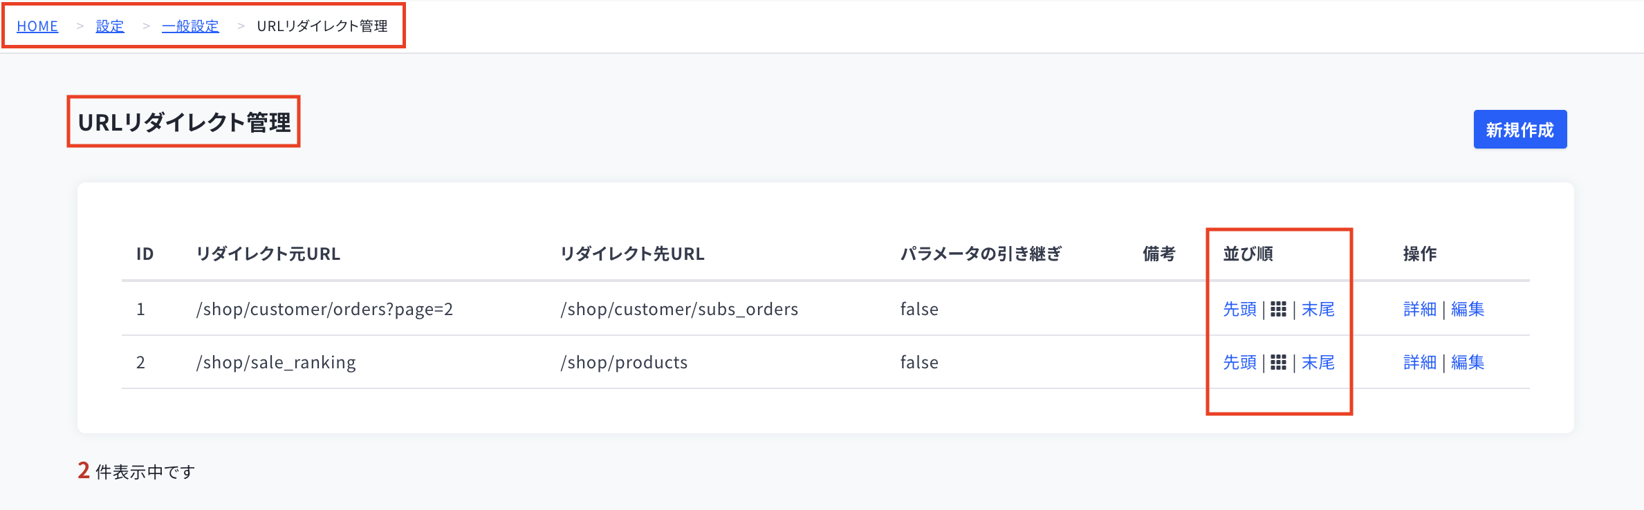The width and height of the screenshot is (1644, 510).
Task: Click the パラメータの引き継ぎ column header
Action: 981,254
